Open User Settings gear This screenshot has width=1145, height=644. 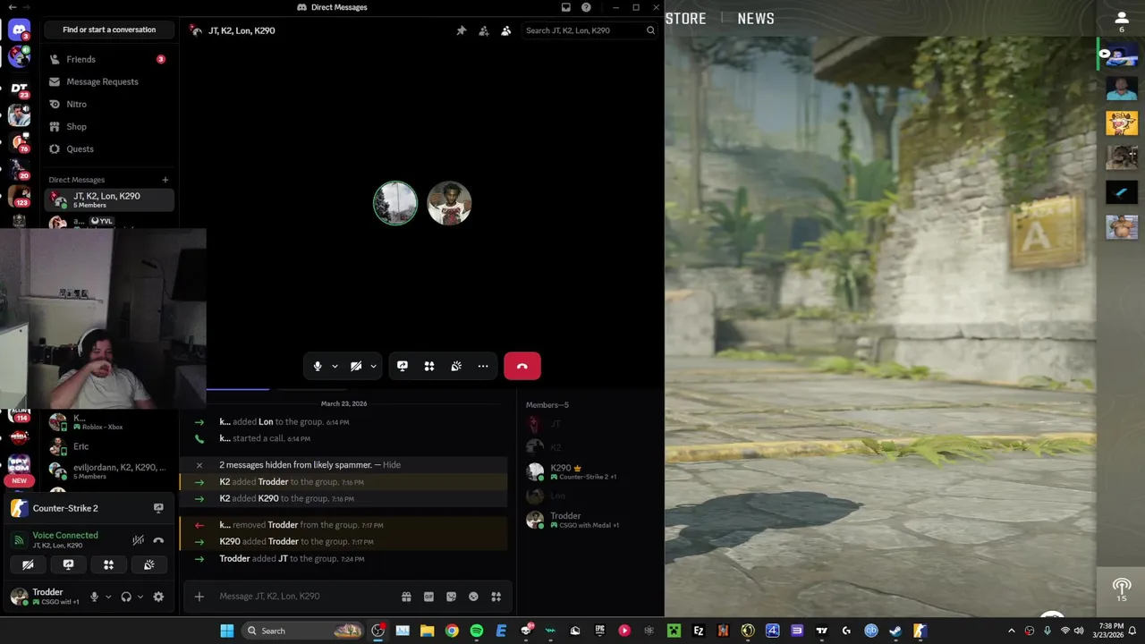pos(158,597)
